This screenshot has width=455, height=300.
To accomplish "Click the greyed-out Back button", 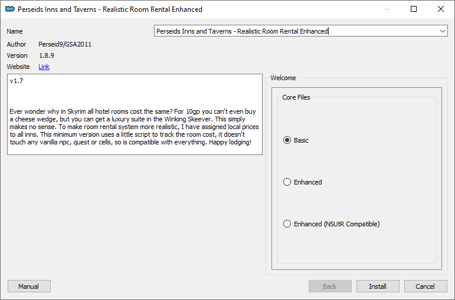I will tap(330, 286).
